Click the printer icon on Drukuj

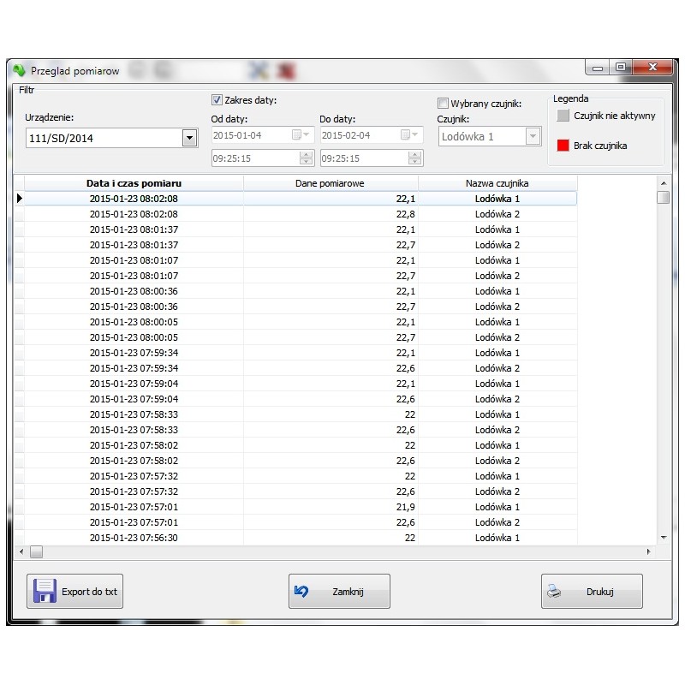tap(554, 591)
